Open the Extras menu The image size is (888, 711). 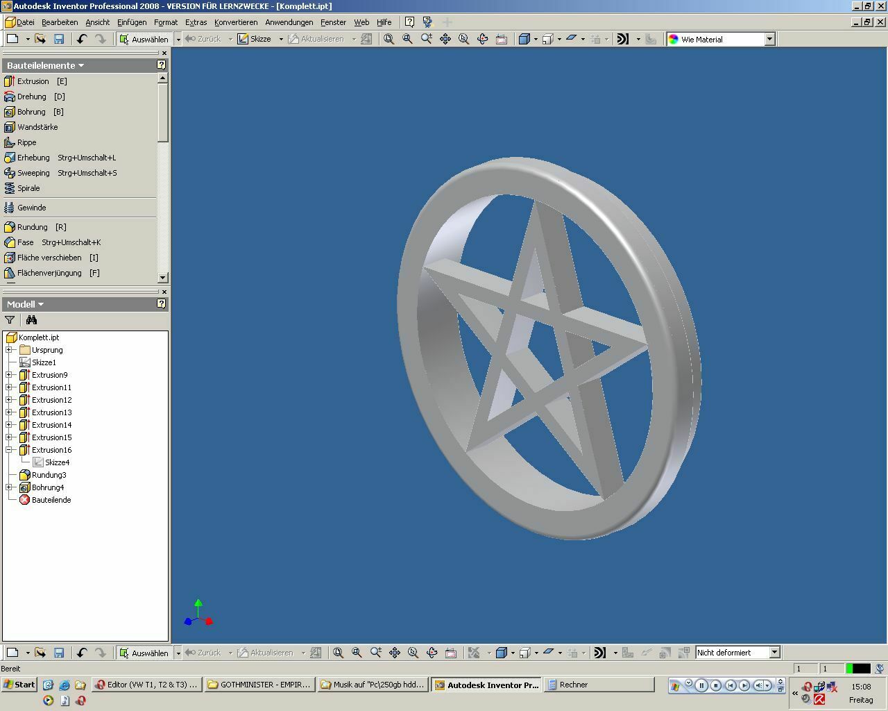click(x=196, y=22)
